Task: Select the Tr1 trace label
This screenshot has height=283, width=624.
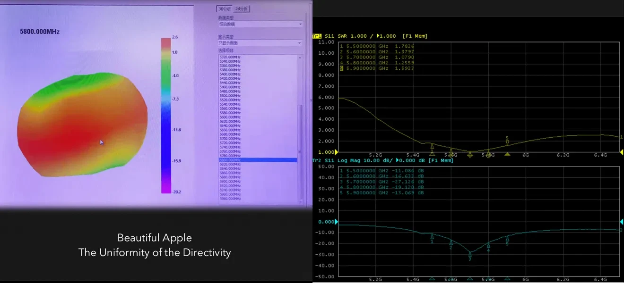Action: click(317, 36)
